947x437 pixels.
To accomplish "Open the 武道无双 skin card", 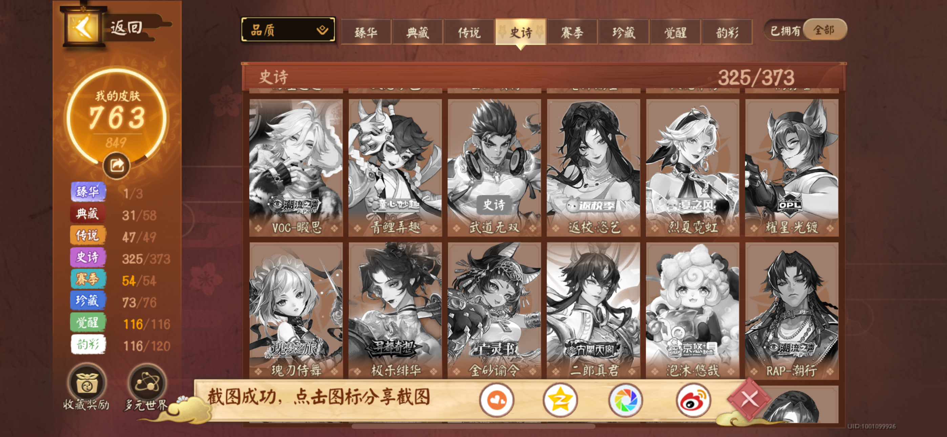I will coord(494,167).
